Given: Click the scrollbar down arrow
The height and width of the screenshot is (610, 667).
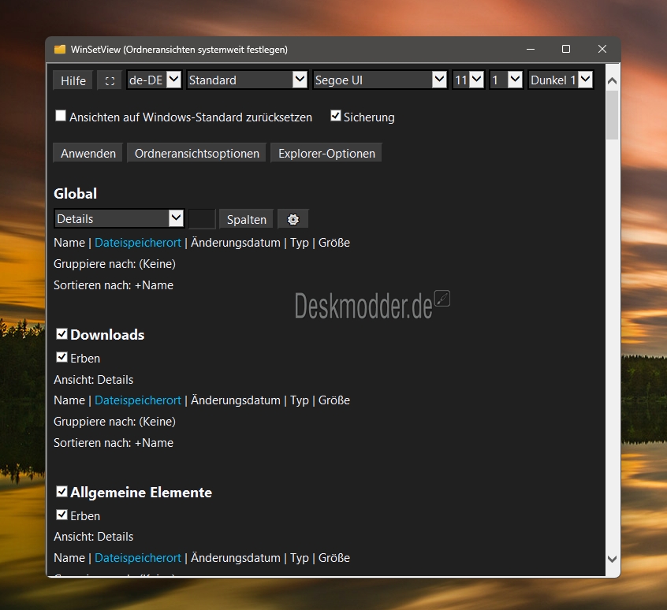Looking at the screenshot, I should [x=612, y=559].
